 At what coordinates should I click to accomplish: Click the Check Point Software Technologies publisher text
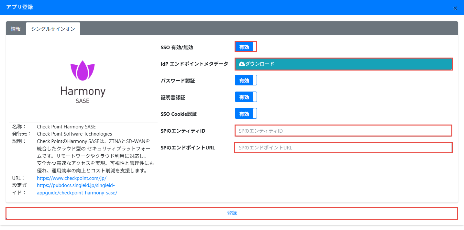pos(74,134)
